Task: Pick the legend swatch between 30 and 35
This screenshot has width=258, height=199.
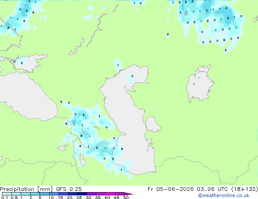Action: point(91,194)
